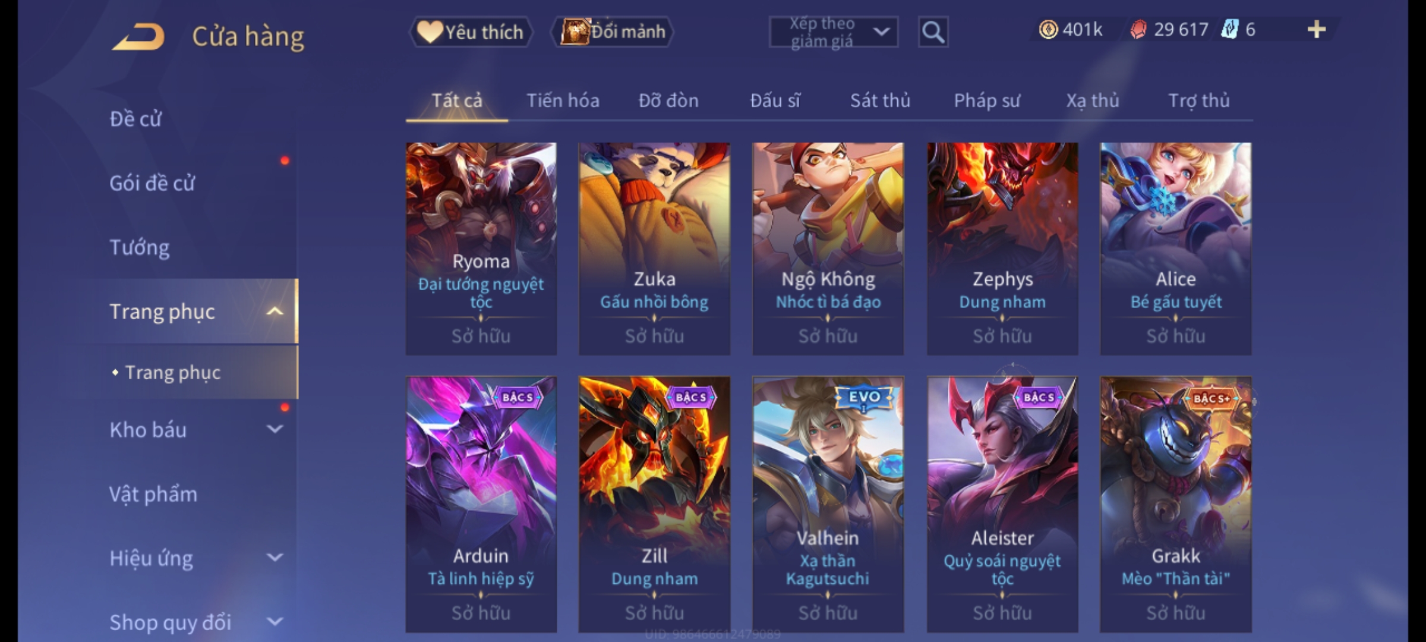The width and height of the screenshot is (1426, 642).
Task: Expand the Hiệu ứng sidebar section
Action: click(275, 558)
